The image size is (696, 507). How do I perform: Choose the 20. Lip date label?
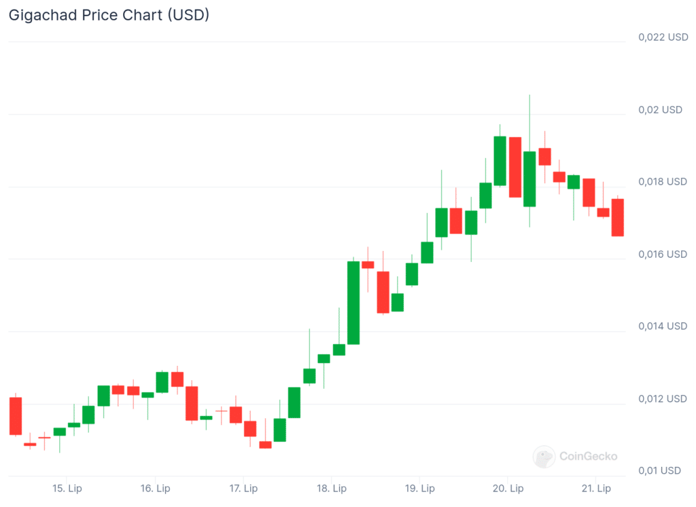point(507,488)
